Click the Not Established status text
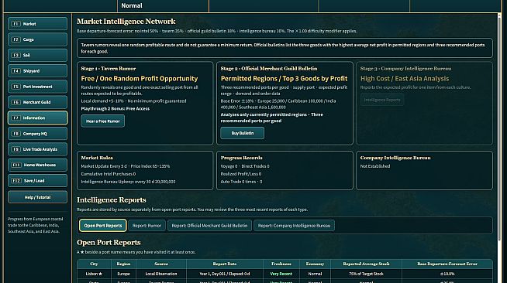The image size is (507, 283). pos(375,166)
